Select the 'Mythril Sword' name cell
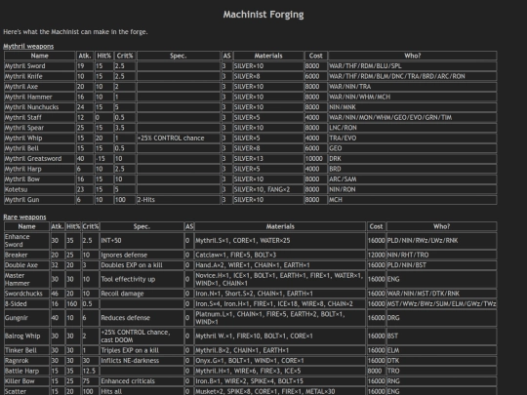527x395 pixels. click(40, 66)
